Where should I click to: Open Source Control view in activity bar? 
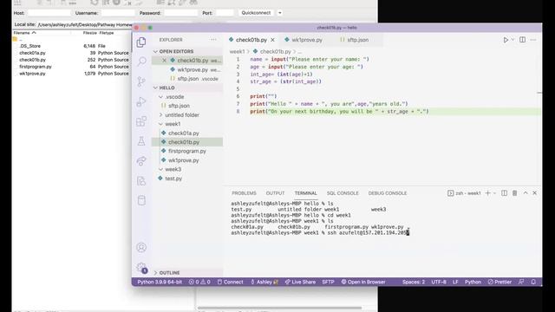click(x=141, y=81)
